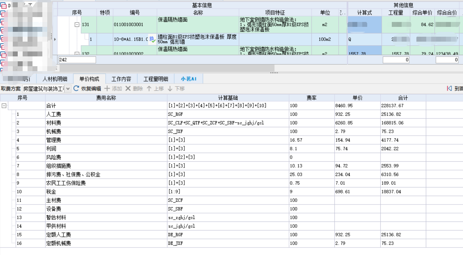Select the 组织措施费 row

pos(231,166)
